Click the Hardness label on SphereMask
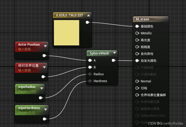The width and height of the screenshot is (186, 127). pos(100,81)
